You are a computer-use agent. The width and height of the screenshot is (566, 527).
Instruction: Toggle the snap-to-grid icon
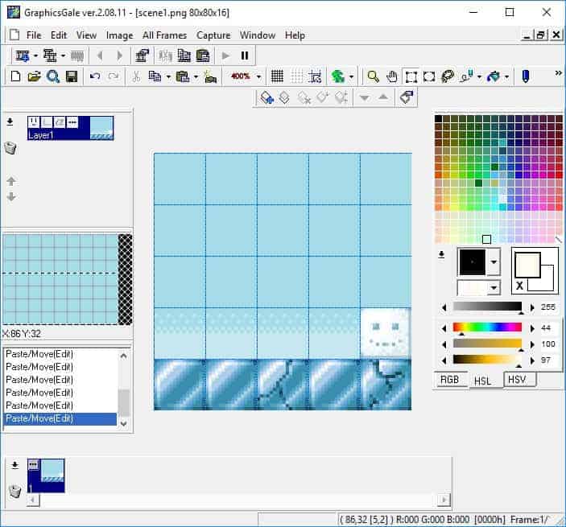click(x=315, y=76)
